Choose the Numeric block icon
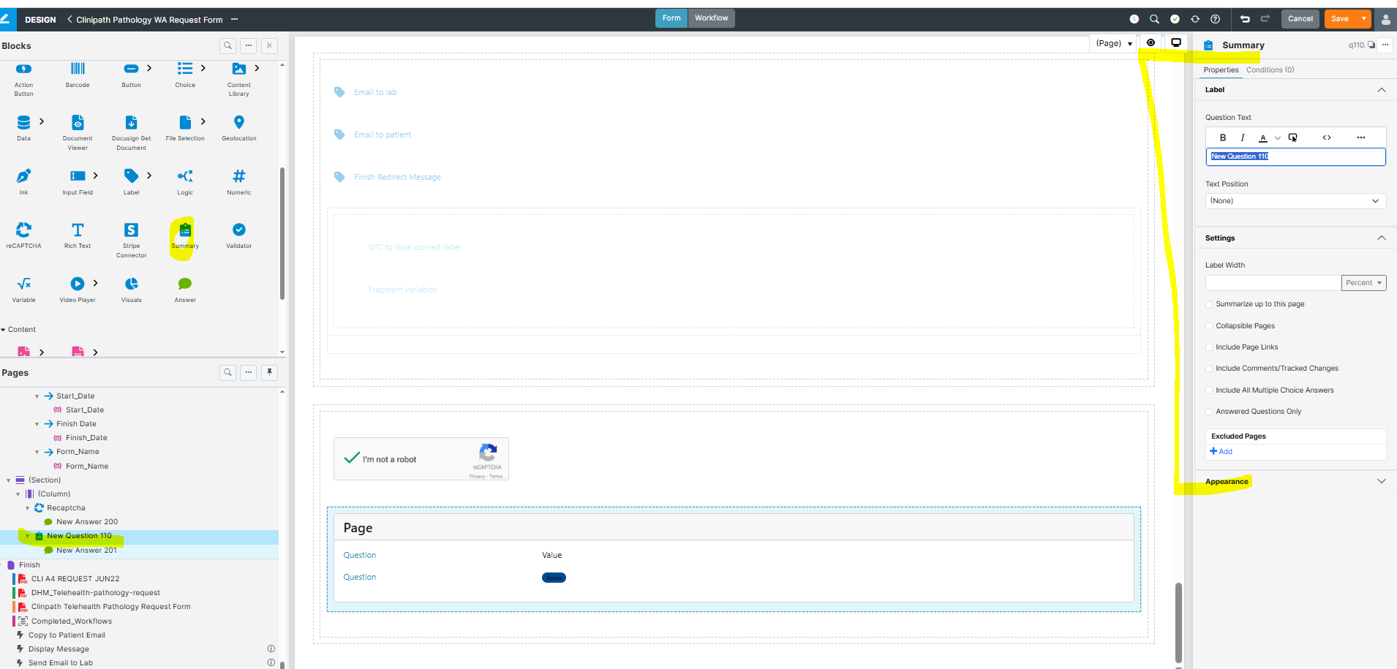 point(238,176)
